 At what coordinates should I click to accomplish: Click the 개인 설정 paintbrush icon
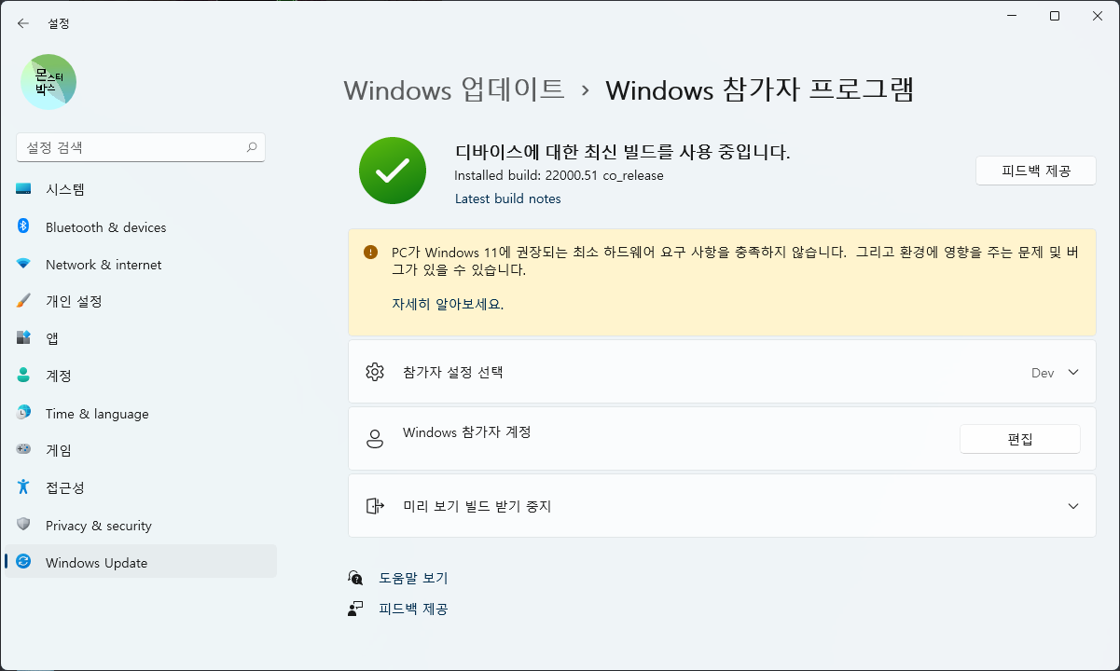(x=23, y=301)
